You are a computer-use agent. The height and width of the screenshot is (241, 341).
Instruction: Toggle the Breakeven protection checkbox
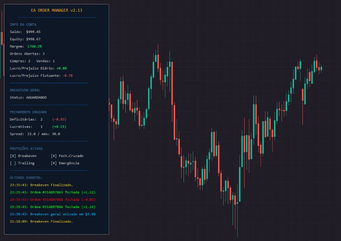click(x=12, y=156)
